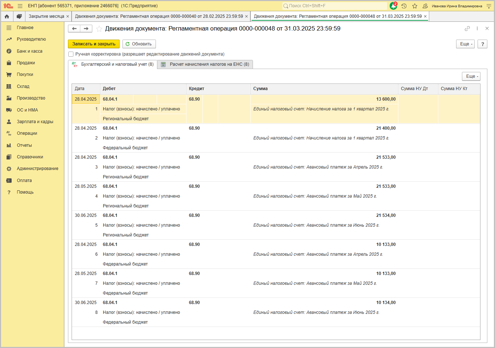Click the back navigation arrow
495x348 pixels.
pyautogui.click(x=74, y=29)
